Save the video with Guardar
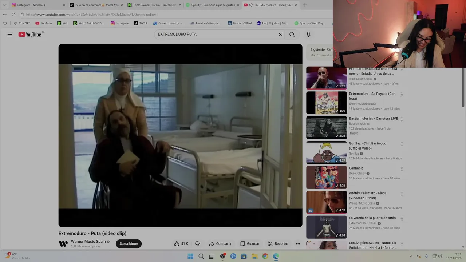 coord(250,243)
